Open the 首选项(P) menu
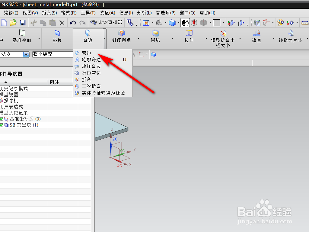Screen dimensions: 309x232 pos(166,13)
